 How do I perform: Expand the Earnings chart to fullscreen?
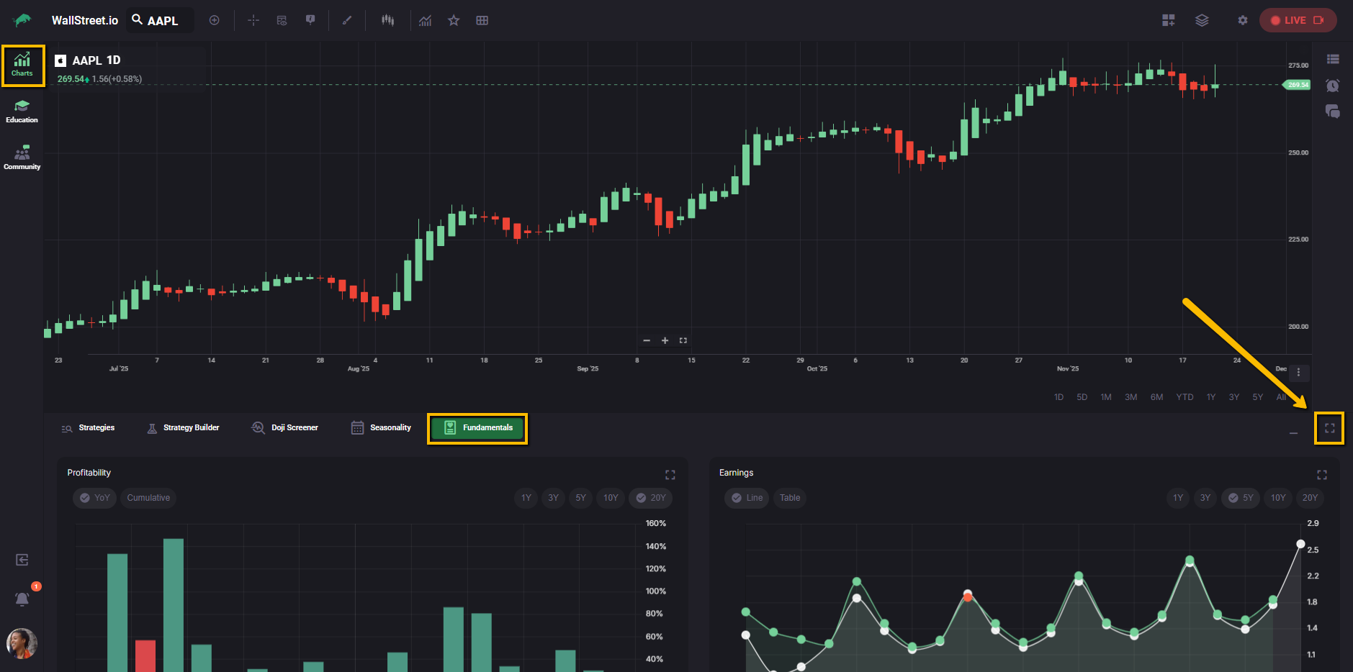1322,475
